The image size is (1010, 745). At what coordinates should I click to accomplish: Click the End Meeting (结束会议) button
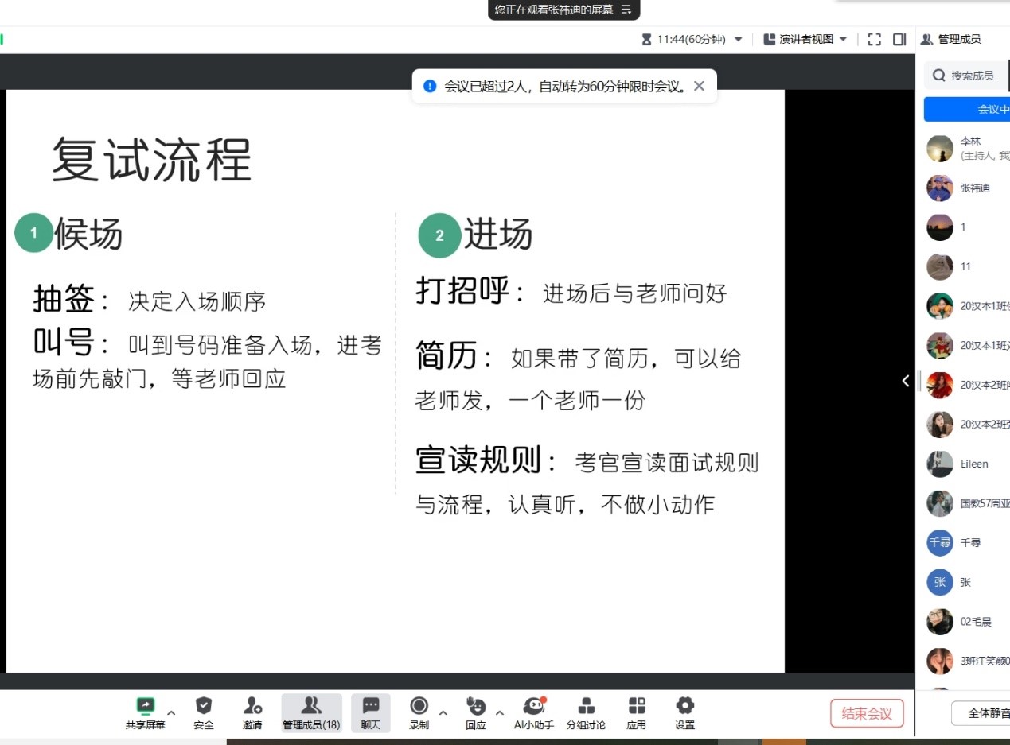click(867, 713)
